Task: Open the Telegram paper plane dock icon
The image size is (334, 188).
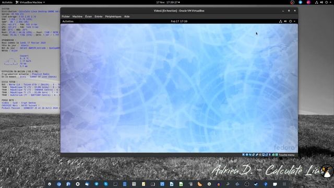Action: pos(97,184)
